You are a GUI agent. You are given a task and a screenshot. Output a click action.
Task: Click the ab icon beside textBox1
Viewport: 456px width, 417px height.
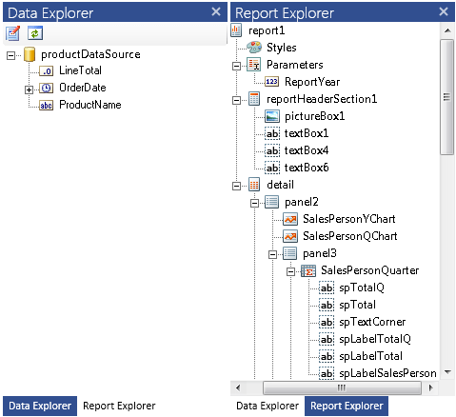point(272,133)
